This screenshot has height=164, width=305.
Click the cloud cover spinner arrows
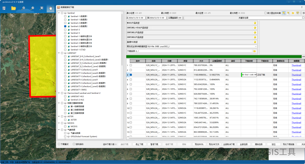183,18
